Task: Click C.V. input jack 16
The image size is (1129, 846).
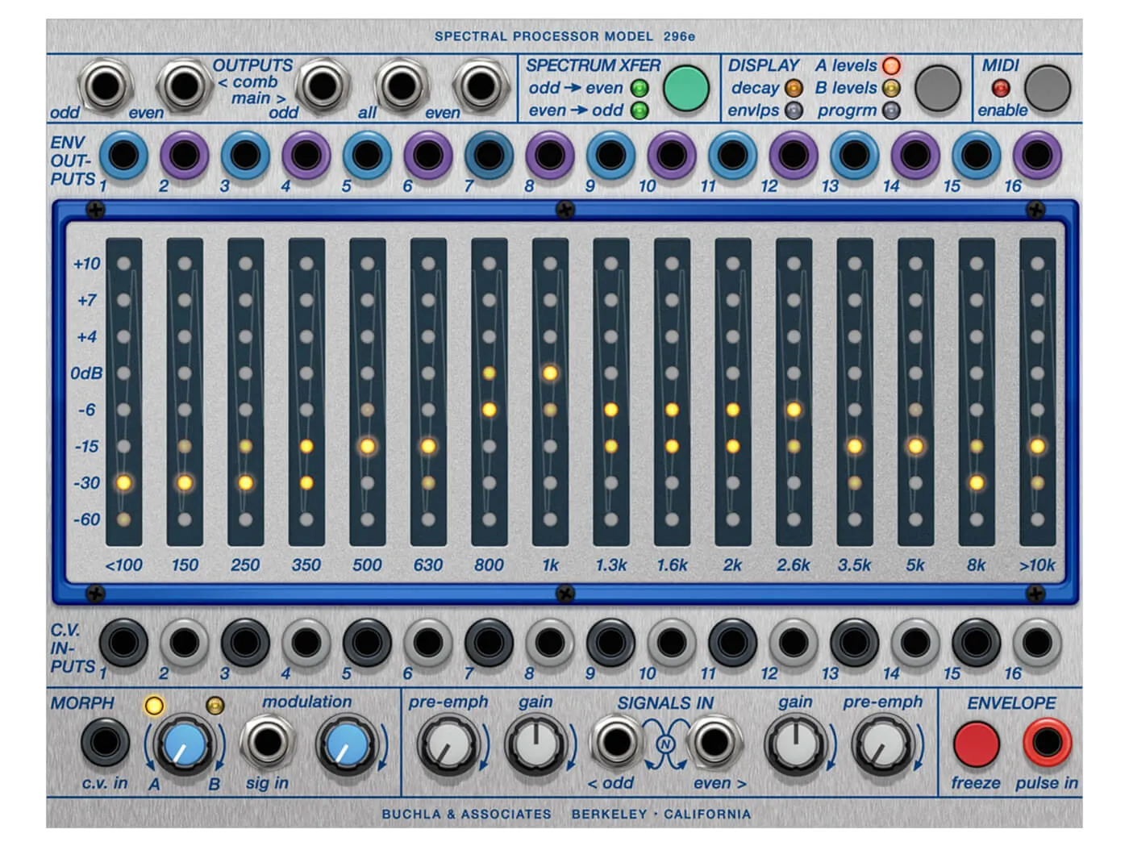Action: click(x=1037, y=643)
